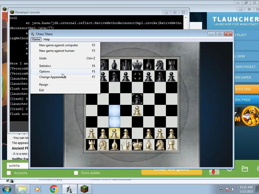
Task: Click the putinha username field
Action: pos(18,166)
